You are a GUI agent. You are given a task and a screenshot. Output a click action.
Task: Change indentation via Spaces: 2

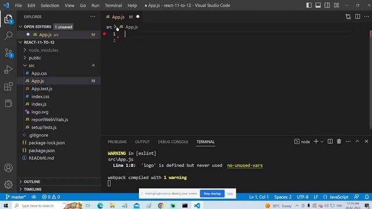pyautogui.click(x=283, y=197)
